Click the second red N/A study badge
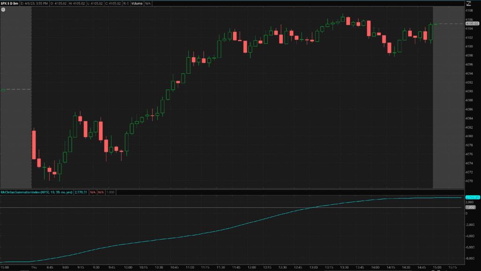The width and height of the screenshot is (481, 271). point(101,192)
